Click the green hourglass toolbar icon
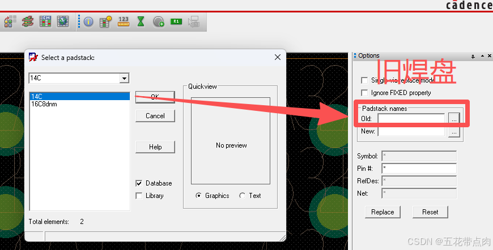493x250 pixels. pos(141,21)
